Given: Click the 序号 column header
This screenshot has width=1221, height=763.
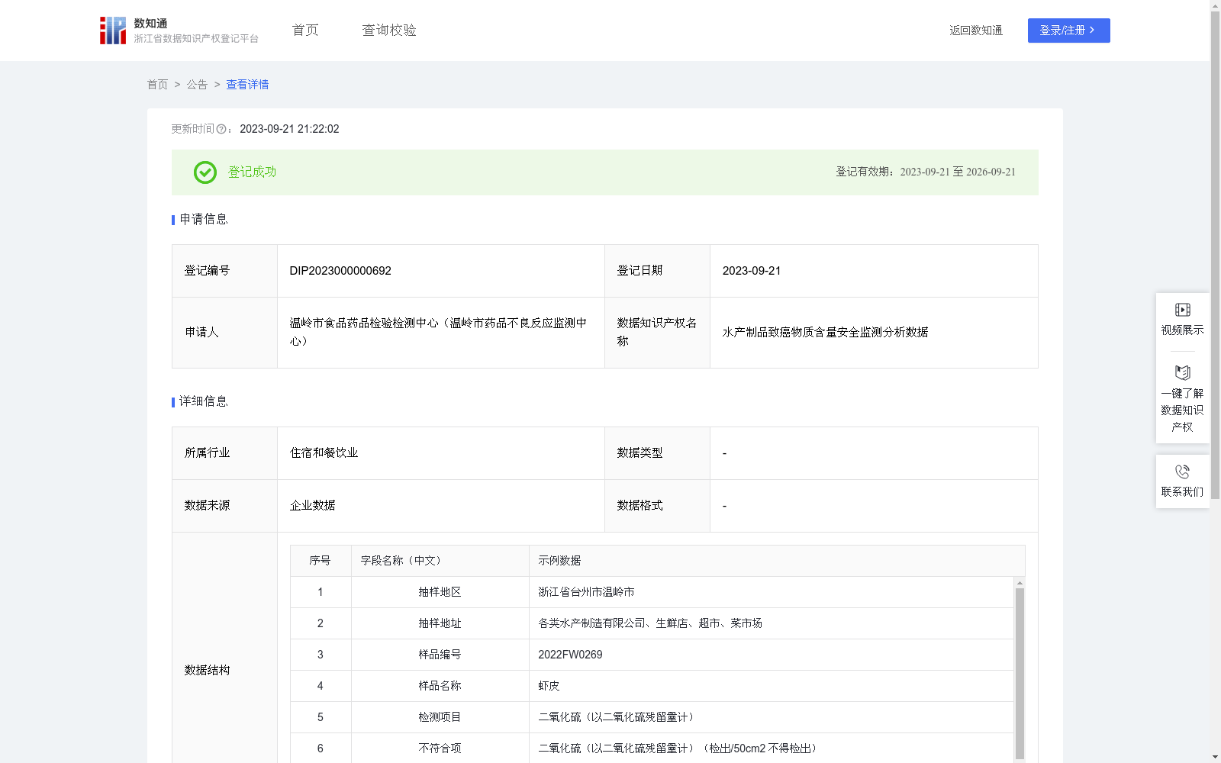Looking at the screenshot, I should tap(321, 561).
